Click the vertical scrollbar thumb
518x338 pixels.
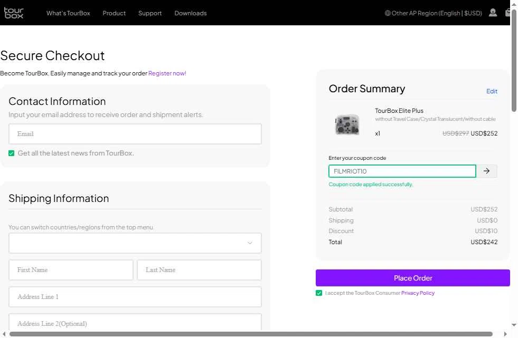pyautogui.click(x=514, y=60)
